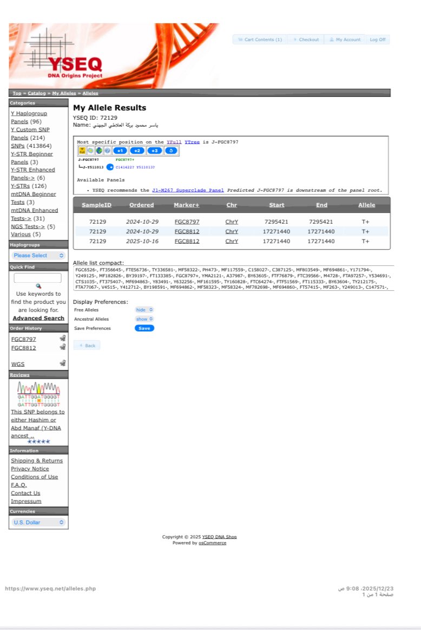Open J1-M267 Superclade Panel link
Screen dimensions: 421x630
(188, 190)
